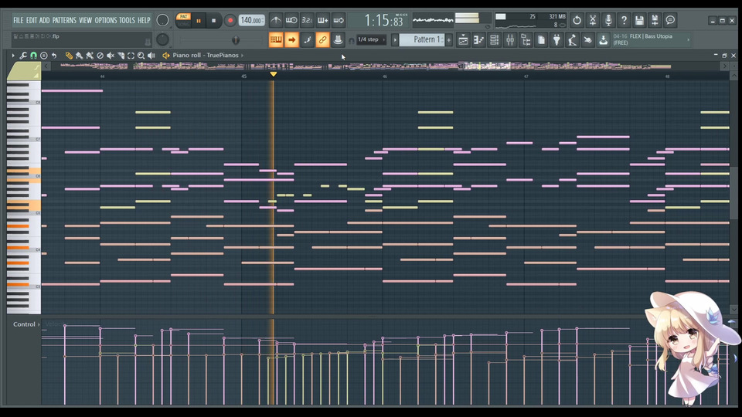
Task: Open the touch controller hand icon
Action: pos(587,40)
